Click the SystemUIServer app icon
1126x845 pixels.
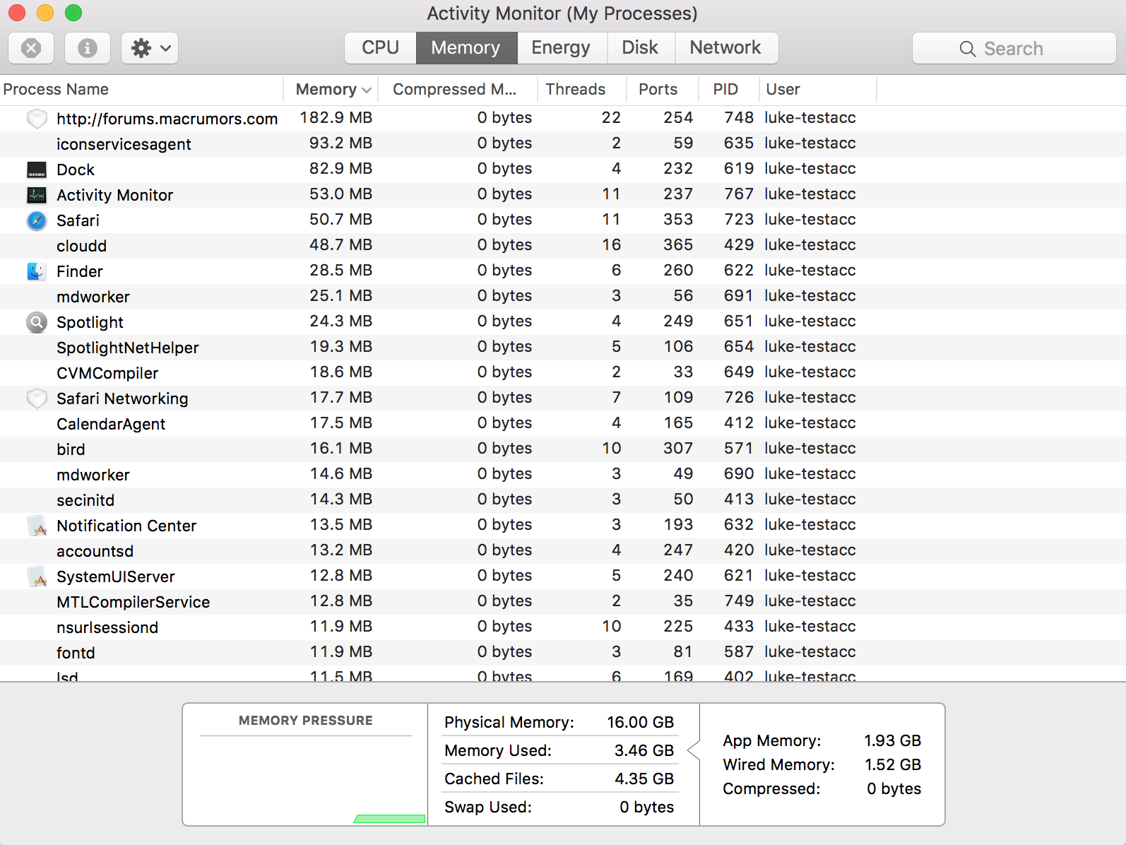[x=37, y=577]
